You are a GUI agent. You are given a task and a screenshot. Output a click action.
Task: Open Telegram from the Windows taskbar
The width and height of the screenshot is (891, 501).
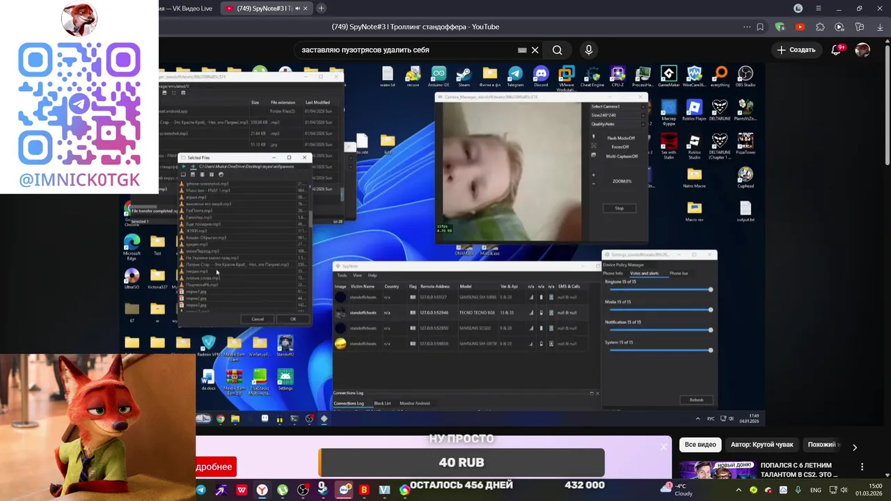click(x=200, y=490)
